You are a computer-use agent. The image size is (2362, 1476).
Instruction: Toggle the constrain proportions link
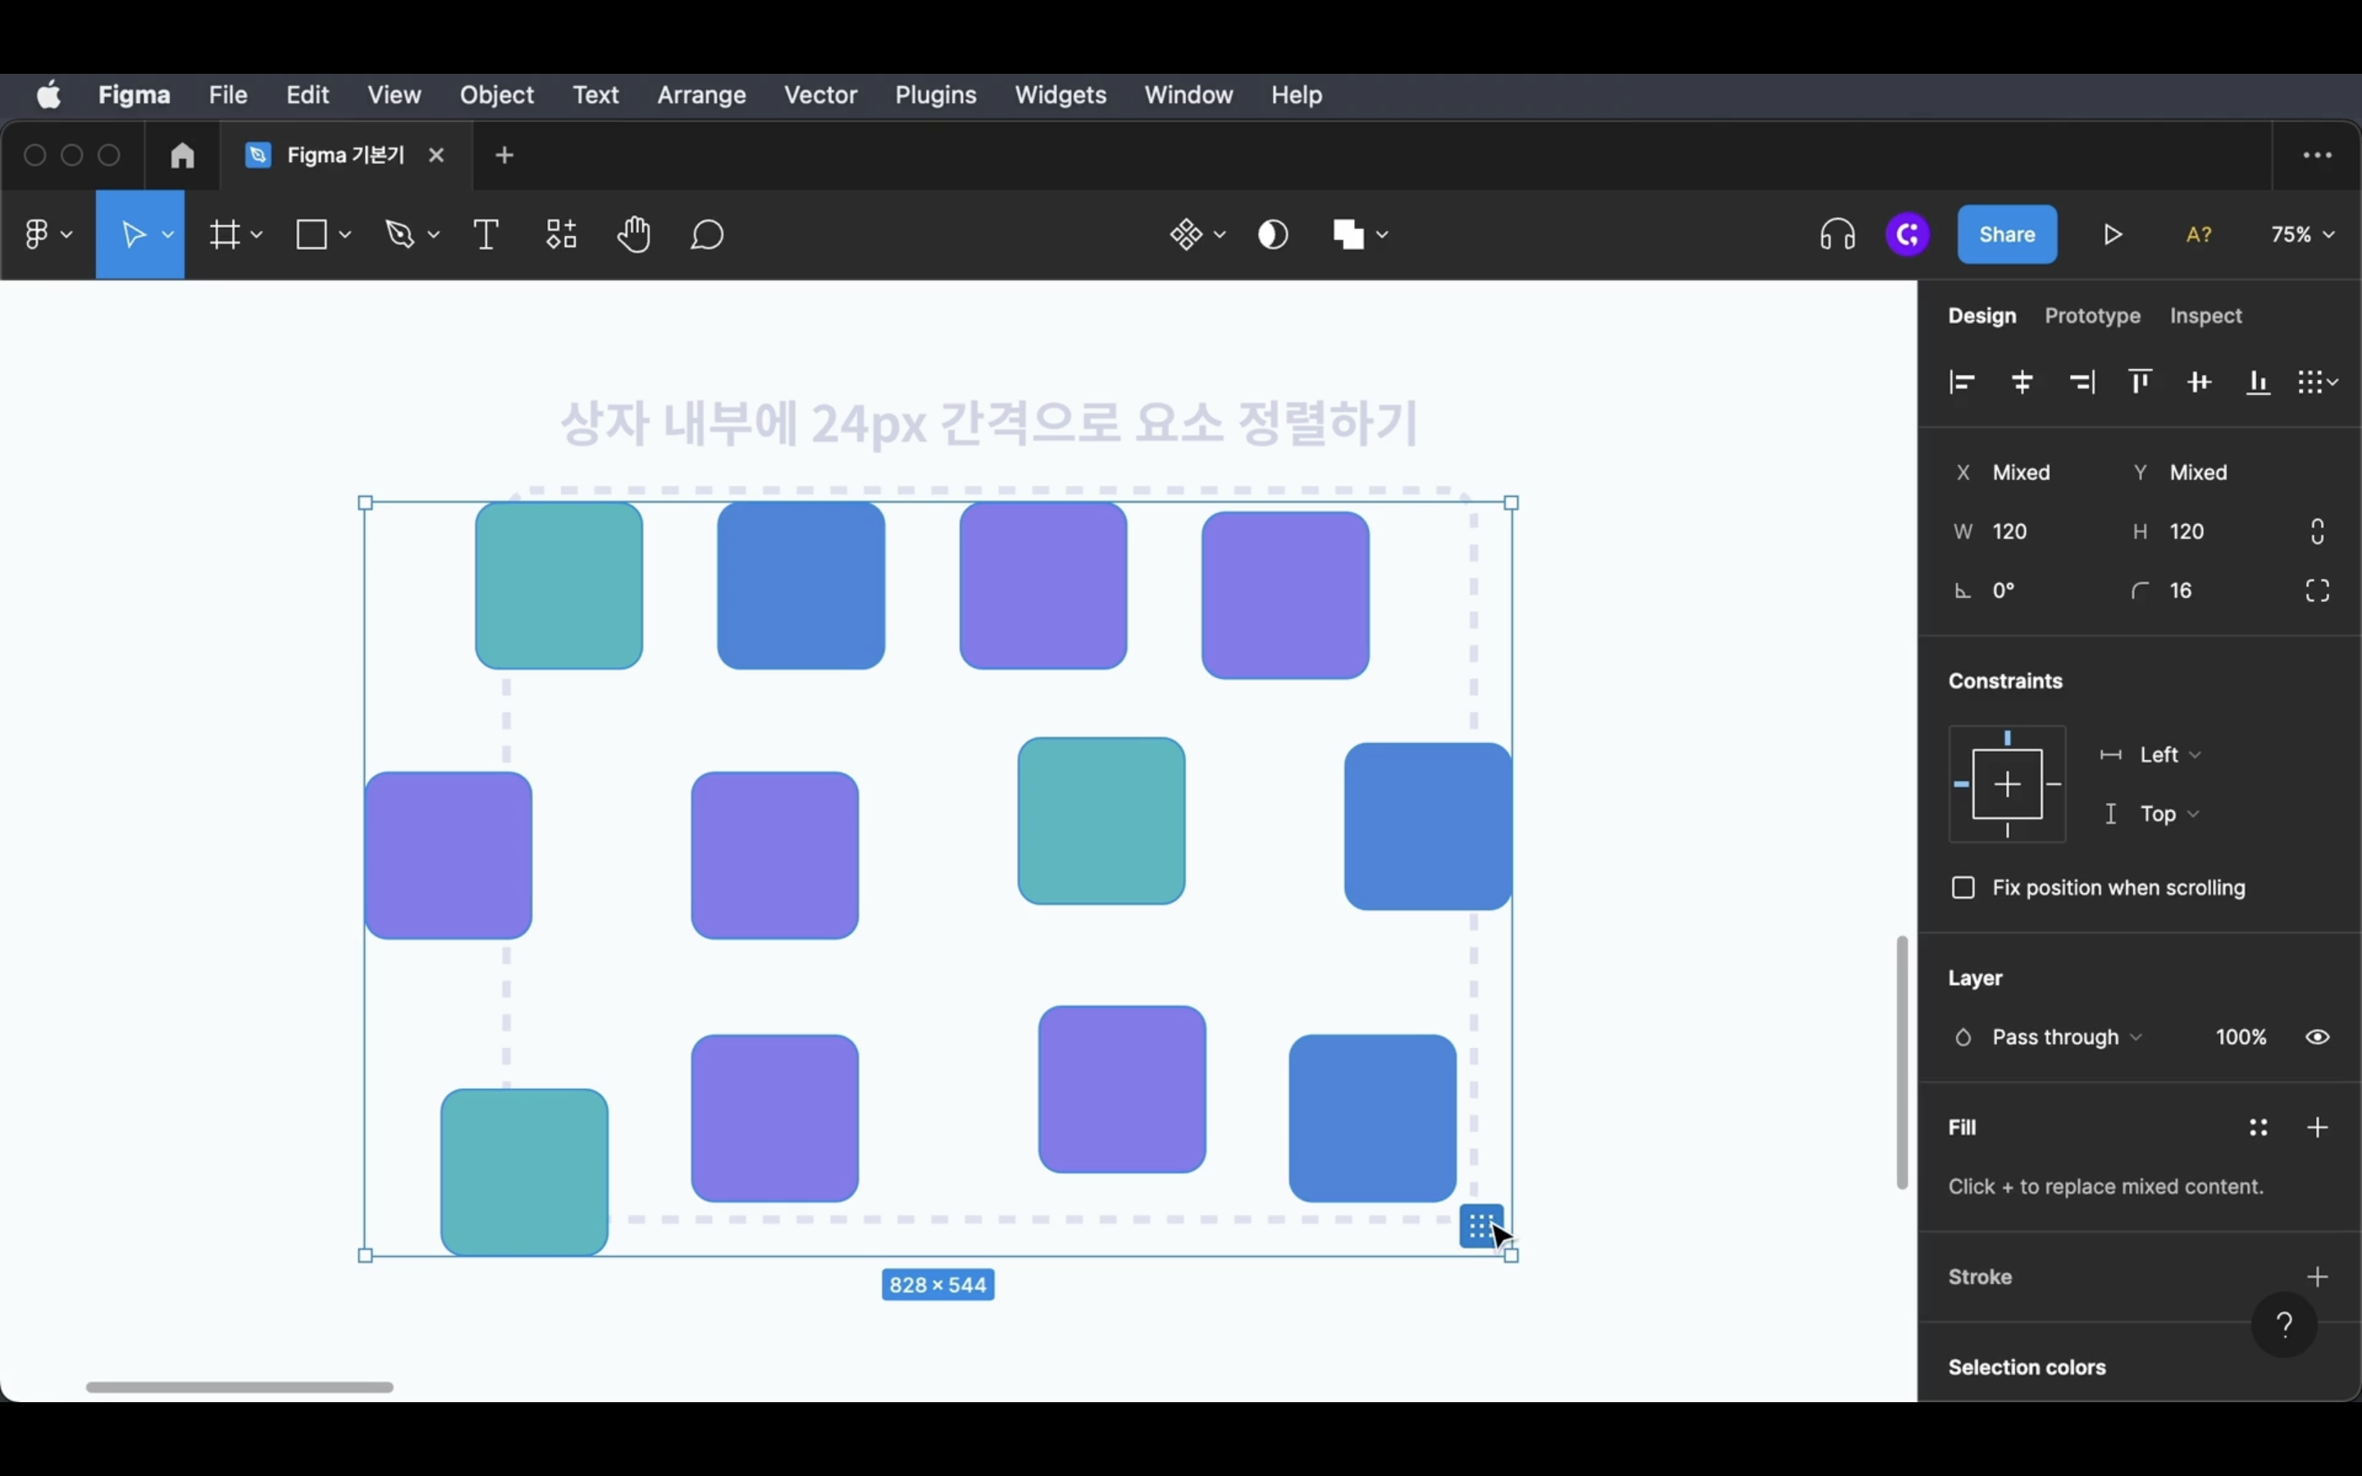pyautogui.click(x=2317, y=532)
